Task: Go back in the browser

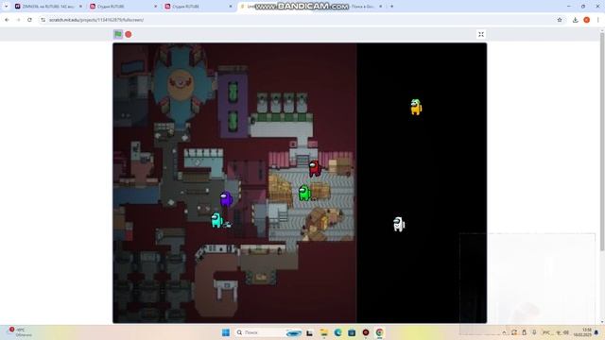Action: click(7, 20)
